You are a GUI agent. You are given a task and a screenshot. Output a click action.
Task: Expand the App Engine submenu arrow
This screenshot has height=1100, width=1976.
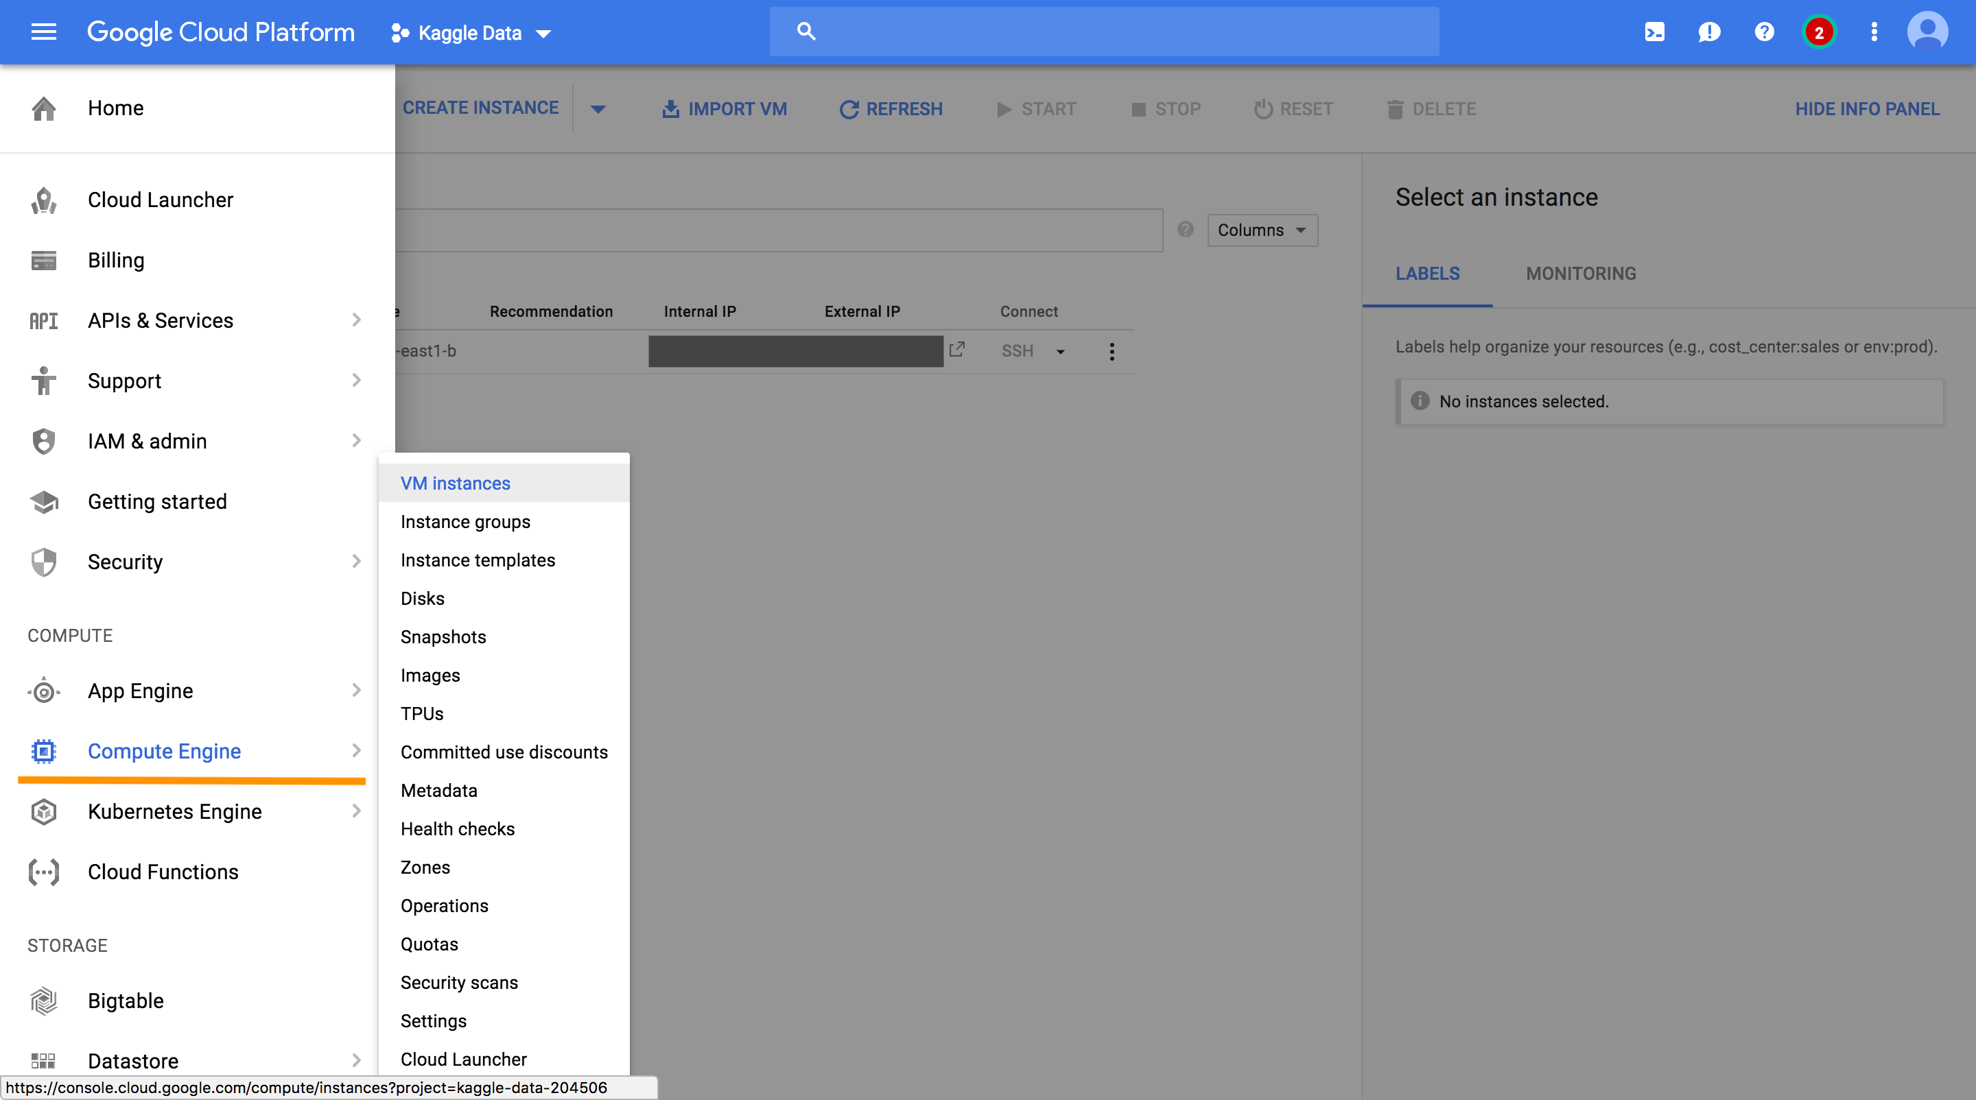click(x=356, y=691)
